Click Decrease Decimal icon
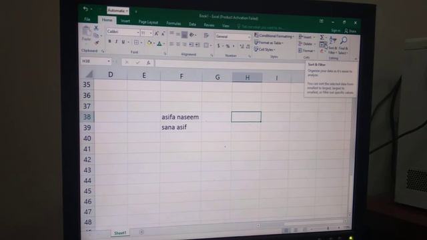Screen dimensions: 427x240 (248, 47)
